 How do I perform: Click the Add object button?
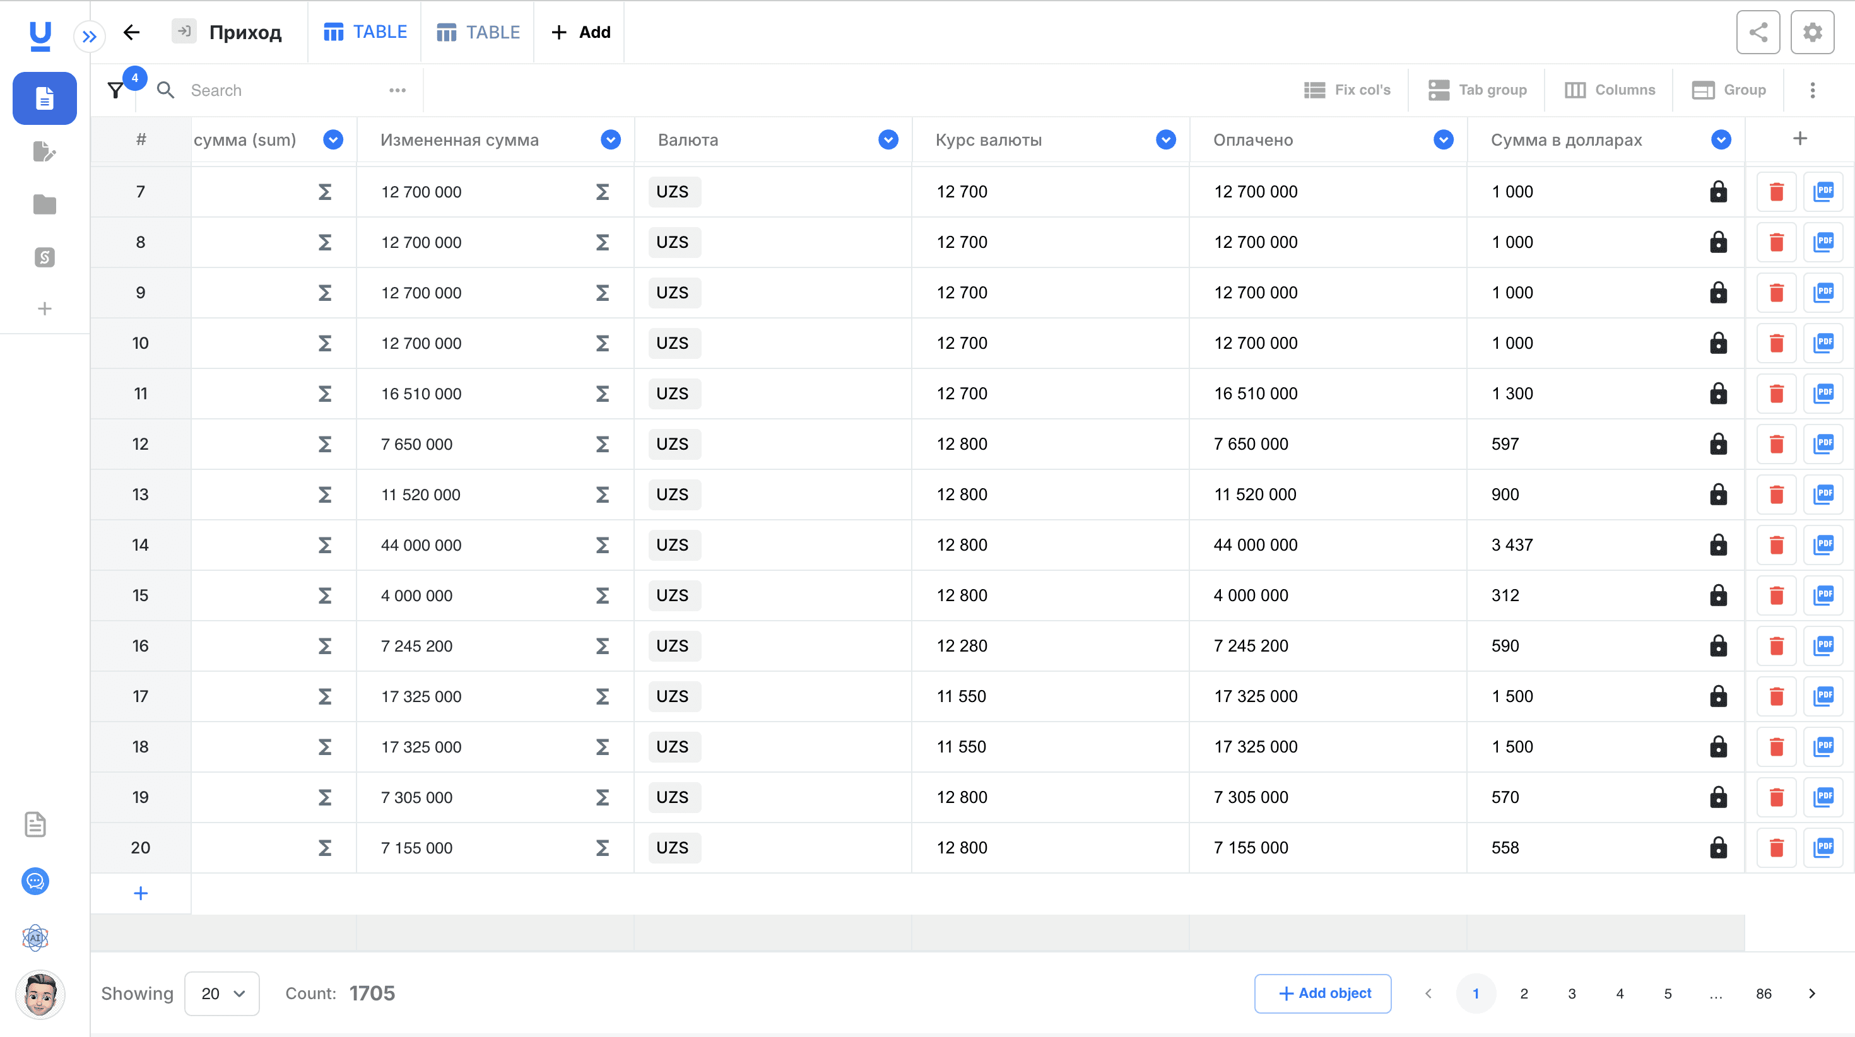[x=1323, y=993]
